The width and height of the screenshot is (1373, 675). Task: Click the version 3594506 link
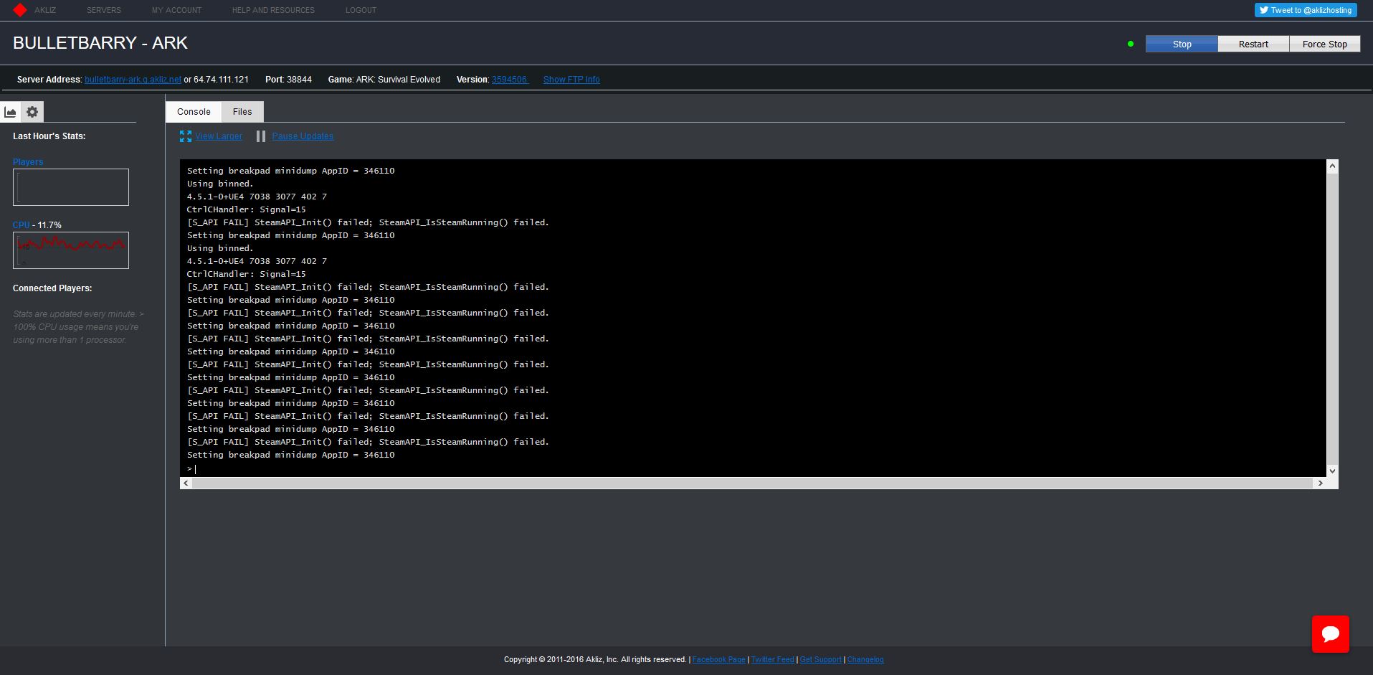(509, 80)
